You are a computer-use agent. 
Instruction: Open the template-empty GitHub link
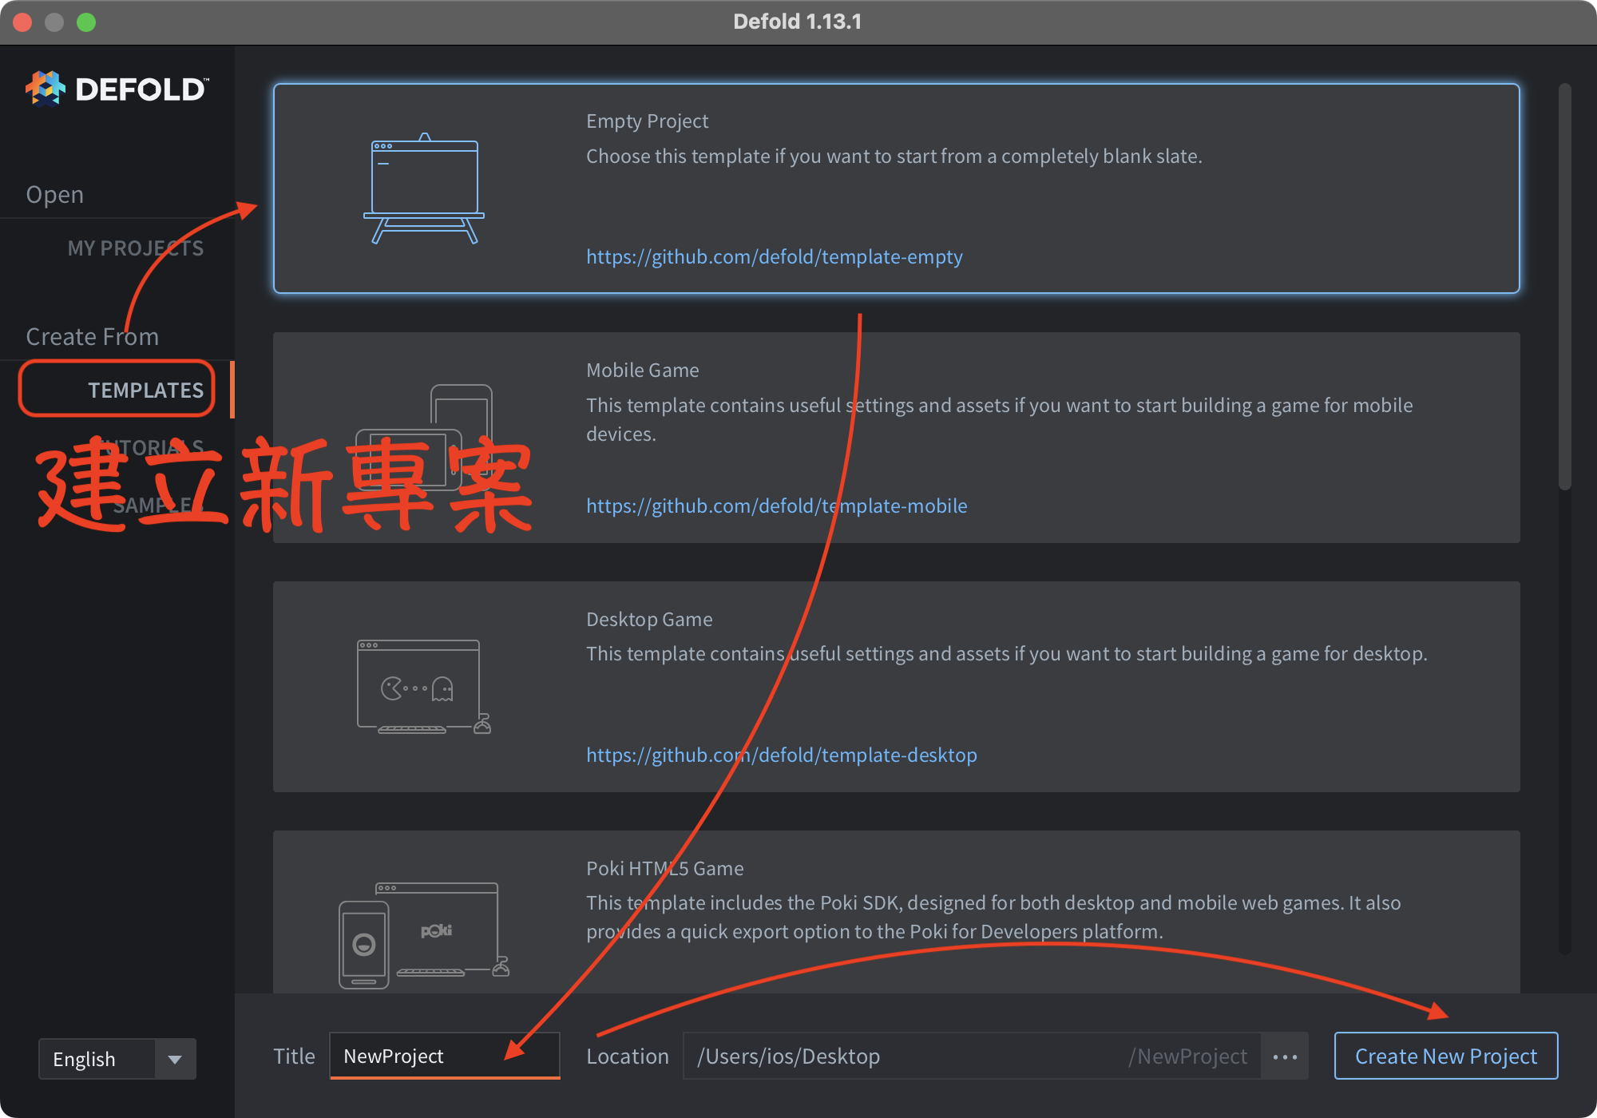click(x=775, y=256)
